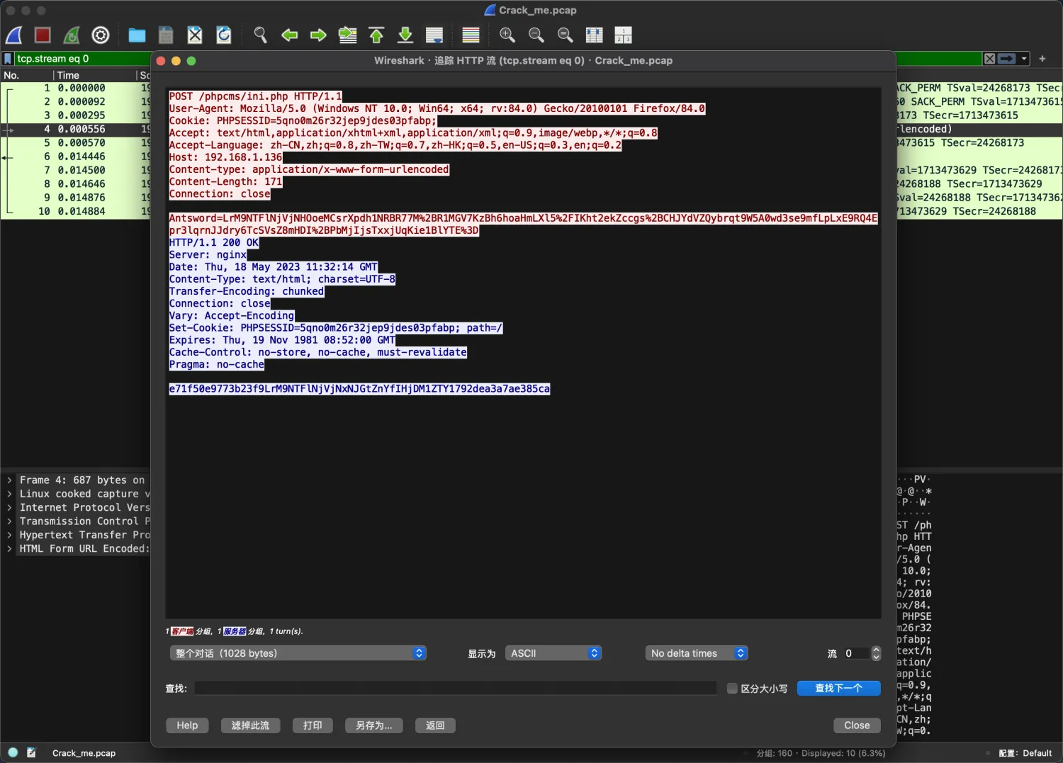Sort packet list by the No. column header
The height and width of the screenshot is (763, 1063).
click(27, 75)
